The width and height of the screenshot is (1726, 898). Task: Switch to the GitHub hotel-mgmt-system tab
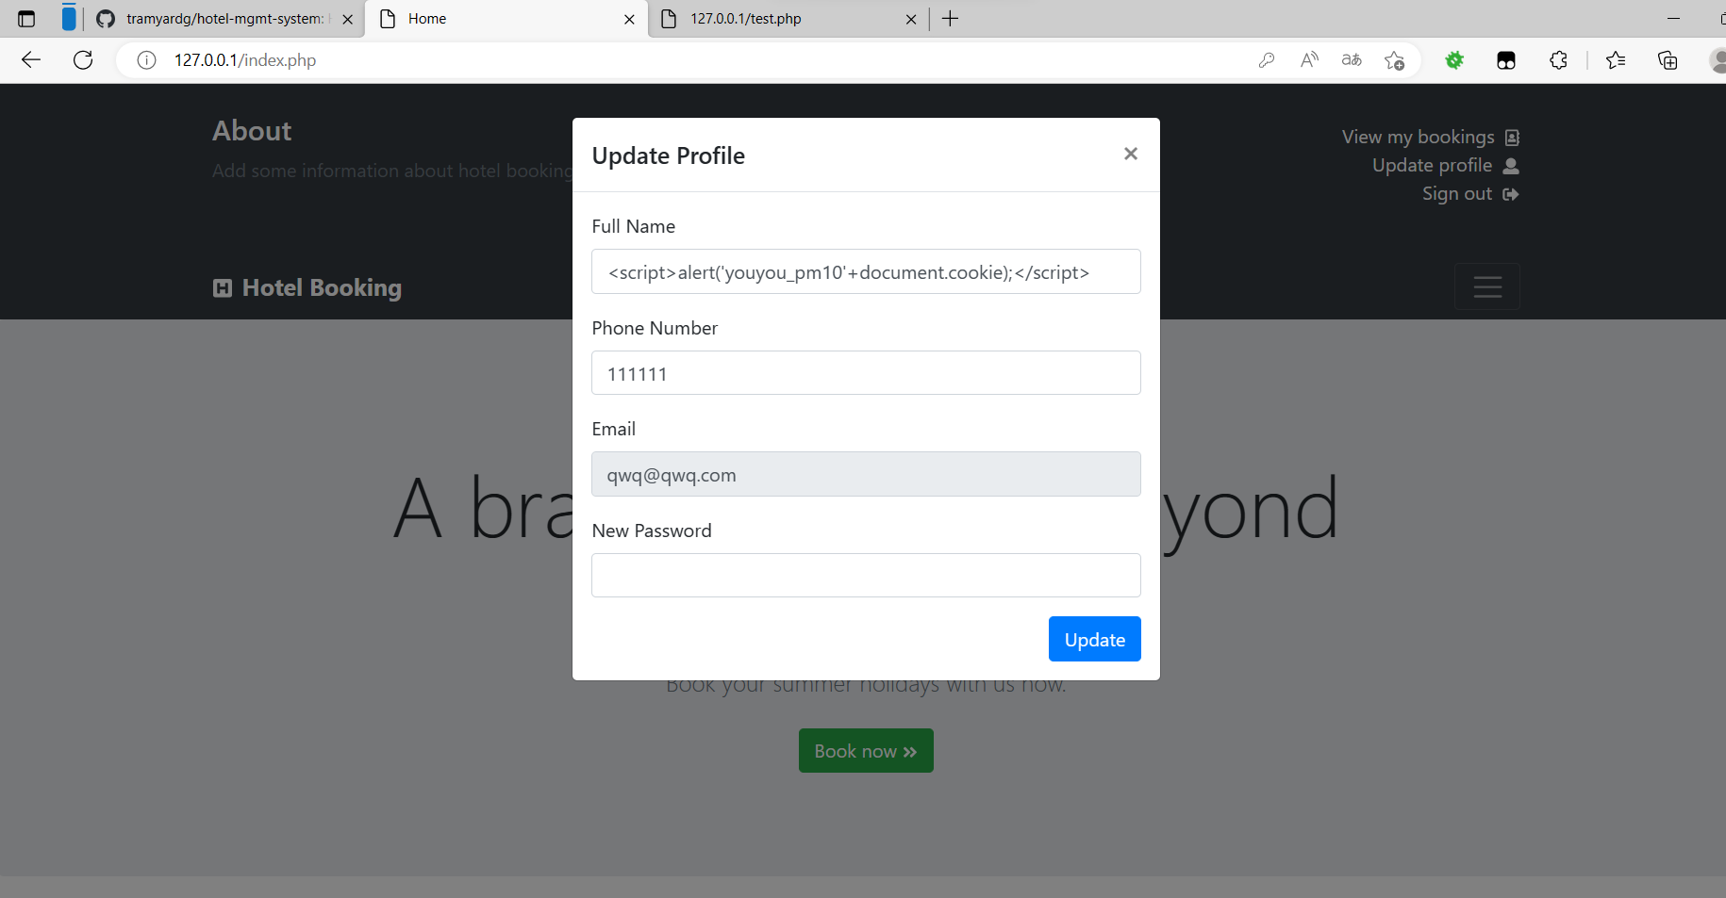(224, 19)
